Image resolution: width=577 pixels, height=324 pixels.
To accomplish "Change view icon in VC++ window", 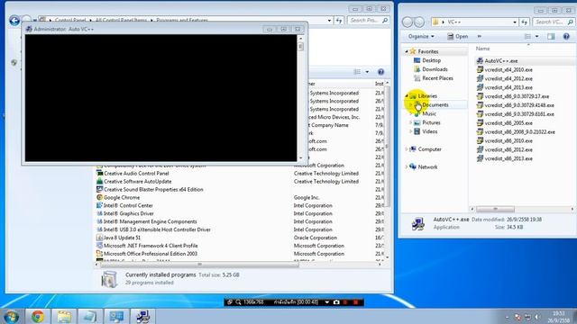I will [527, 36].
